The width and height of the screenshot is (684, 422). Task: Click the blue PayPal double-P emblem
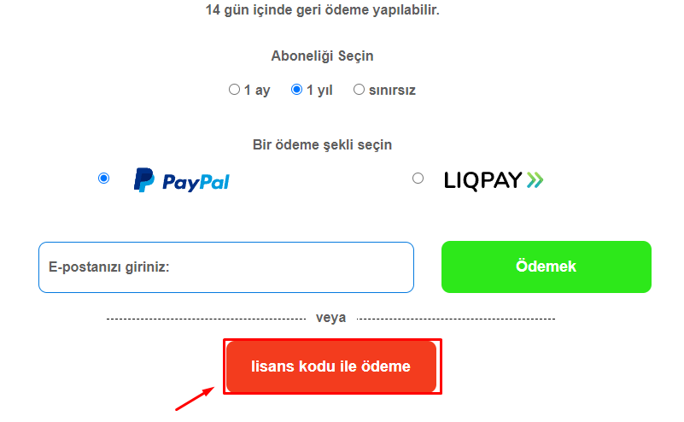(x=144, y=179)
